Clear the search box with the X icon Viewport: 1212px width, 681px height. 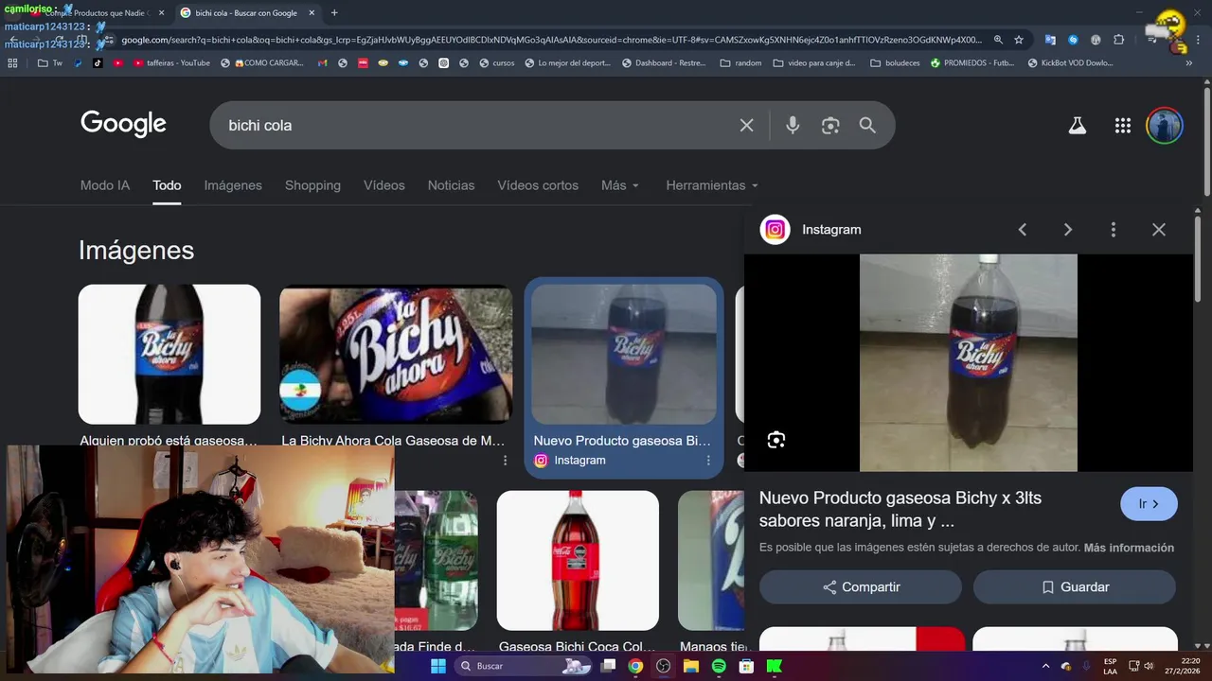[x=746, y=125]
